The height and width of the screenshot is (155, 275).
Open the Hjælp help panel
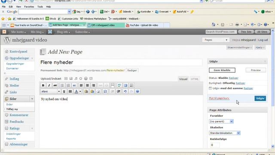(x=260, y=47)
